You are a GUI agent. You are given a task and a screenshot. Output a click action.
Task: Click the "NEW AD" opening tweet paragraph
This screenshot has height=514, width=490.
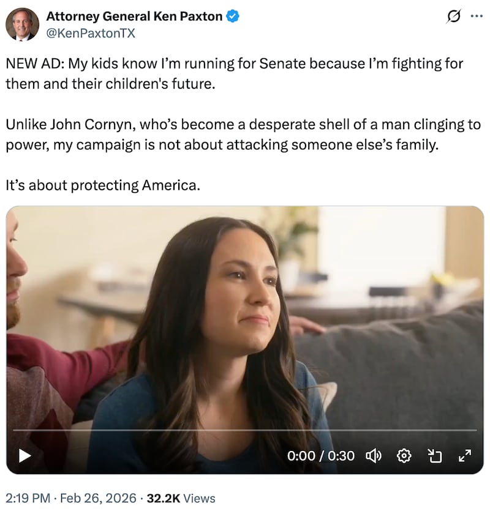point(234,73)
